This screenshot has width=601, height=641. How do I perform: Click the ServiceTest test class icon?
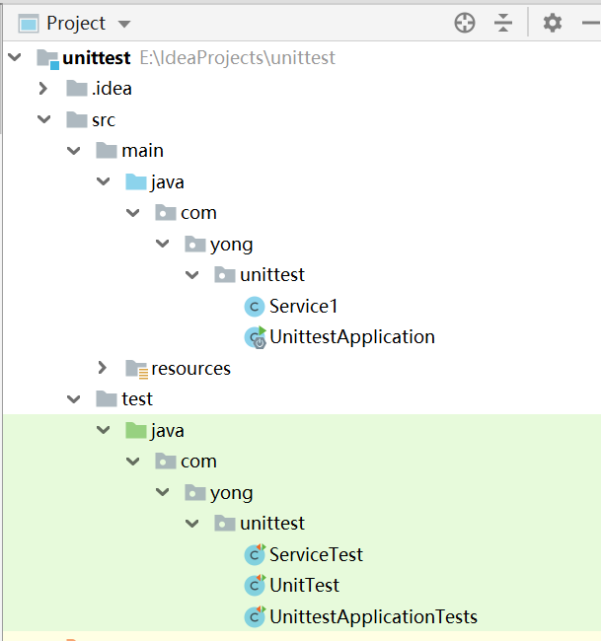255,554
